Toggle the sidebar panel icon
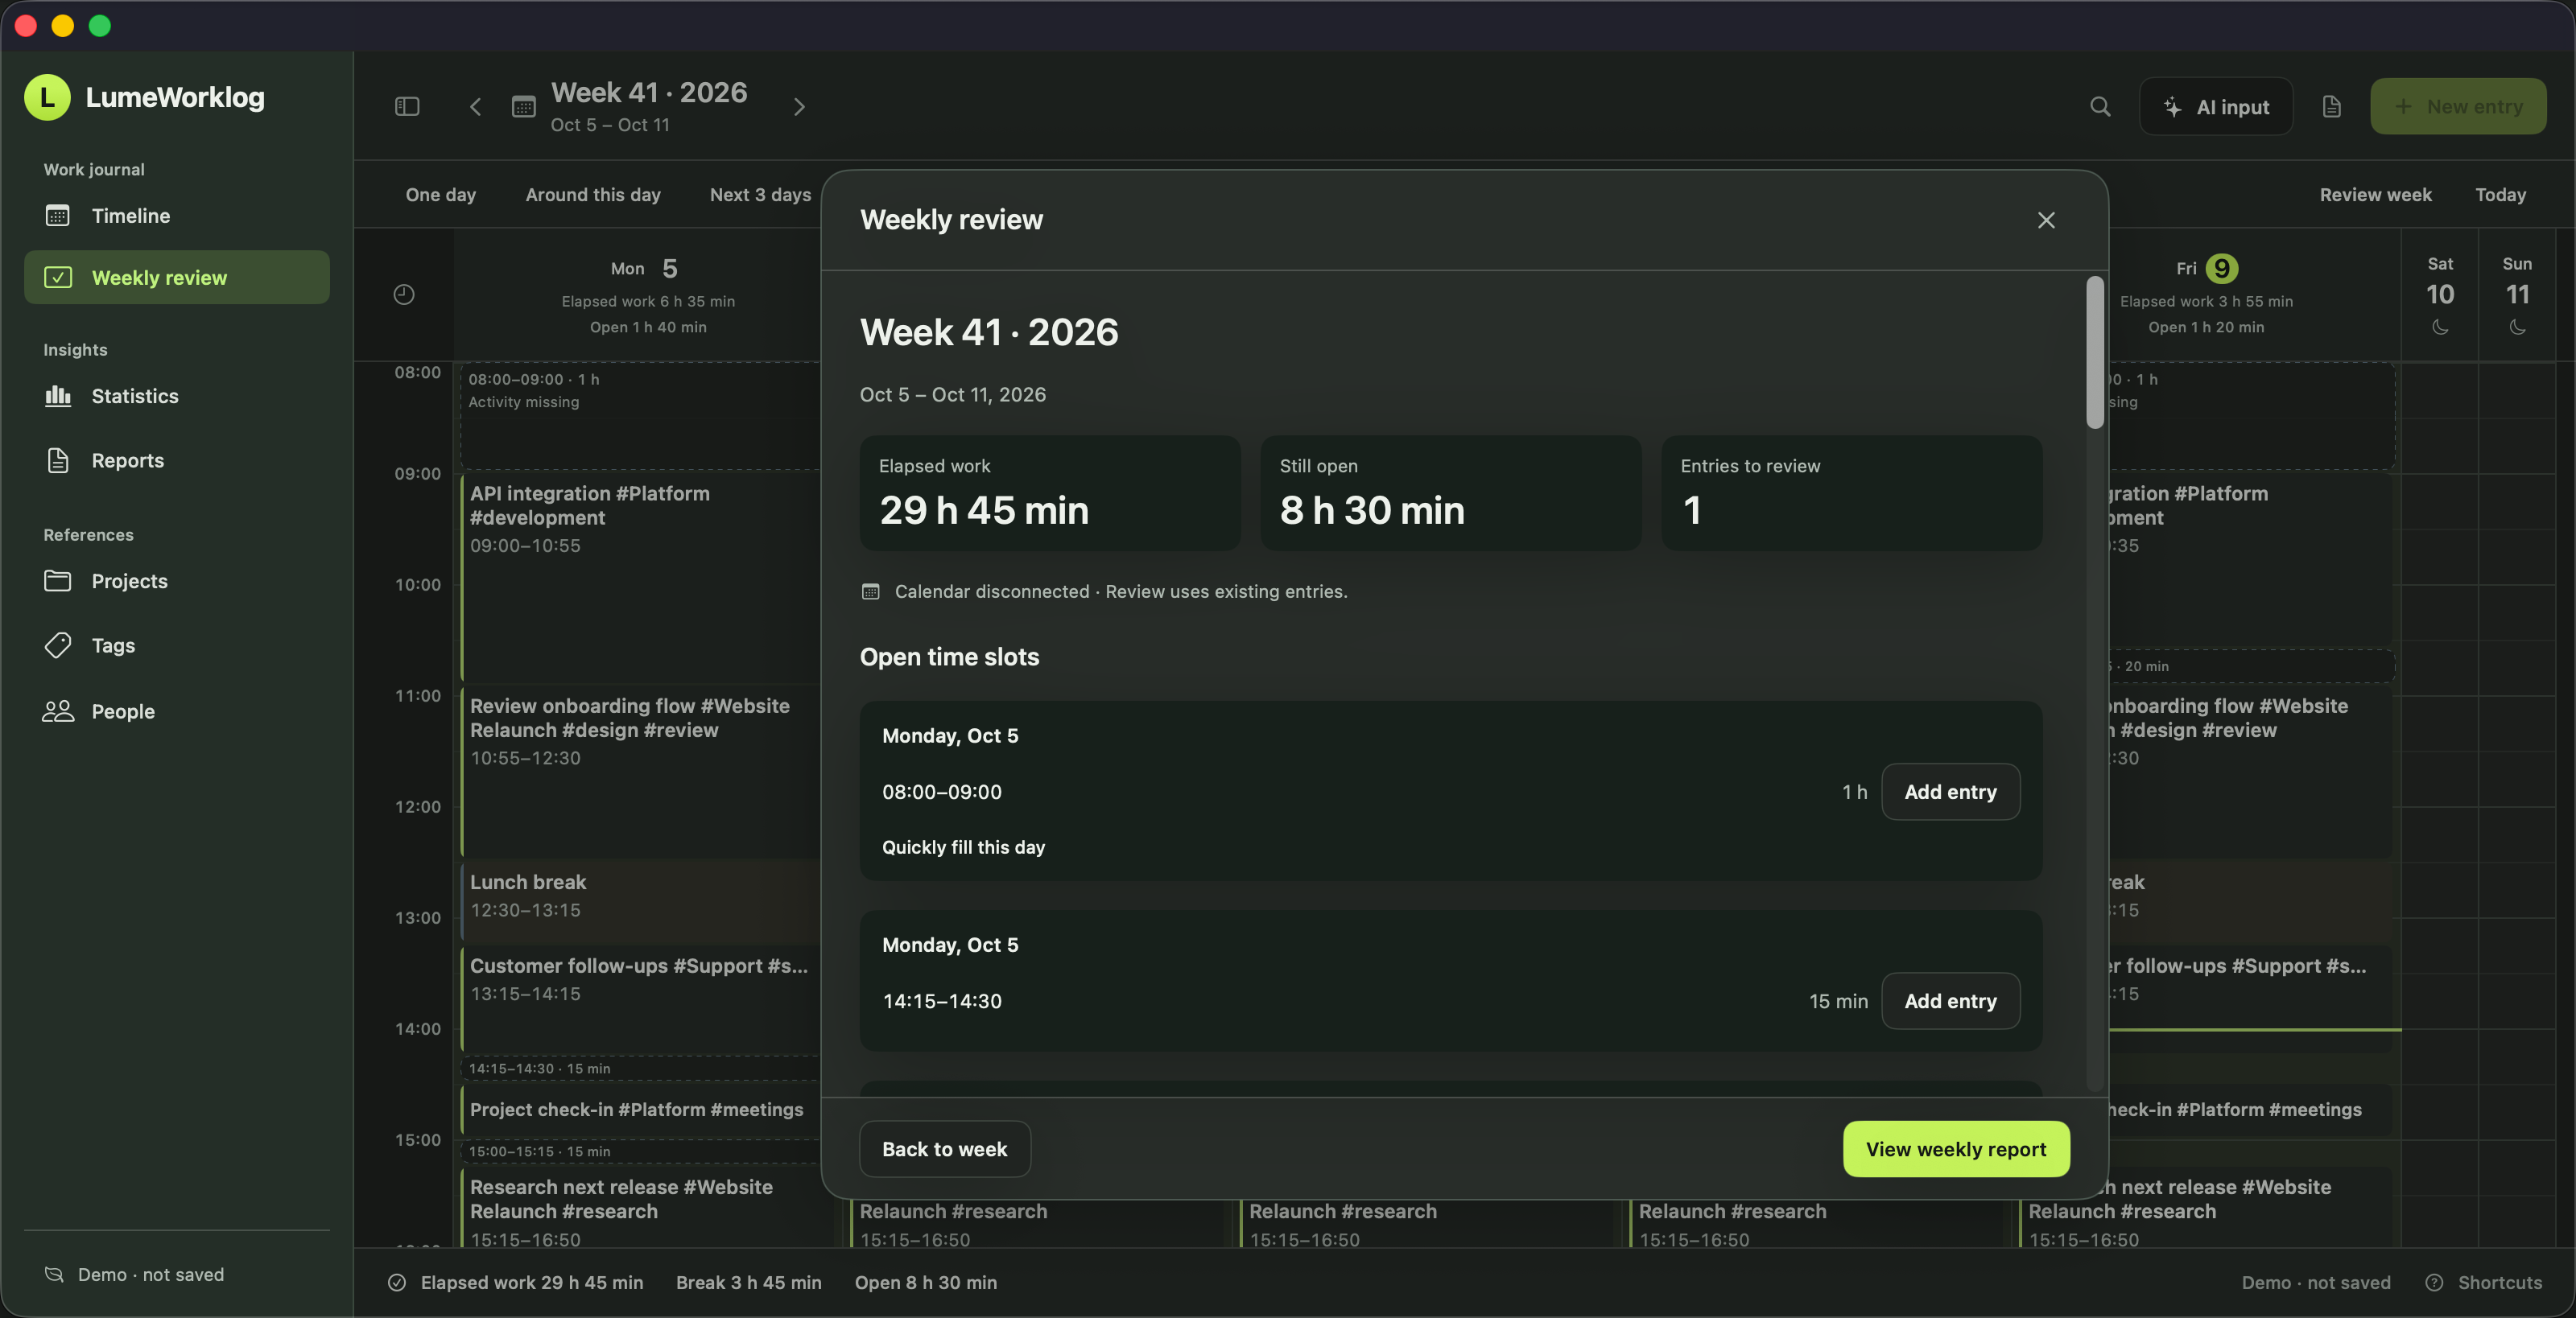2576x1318 pixels. [407, 107]
